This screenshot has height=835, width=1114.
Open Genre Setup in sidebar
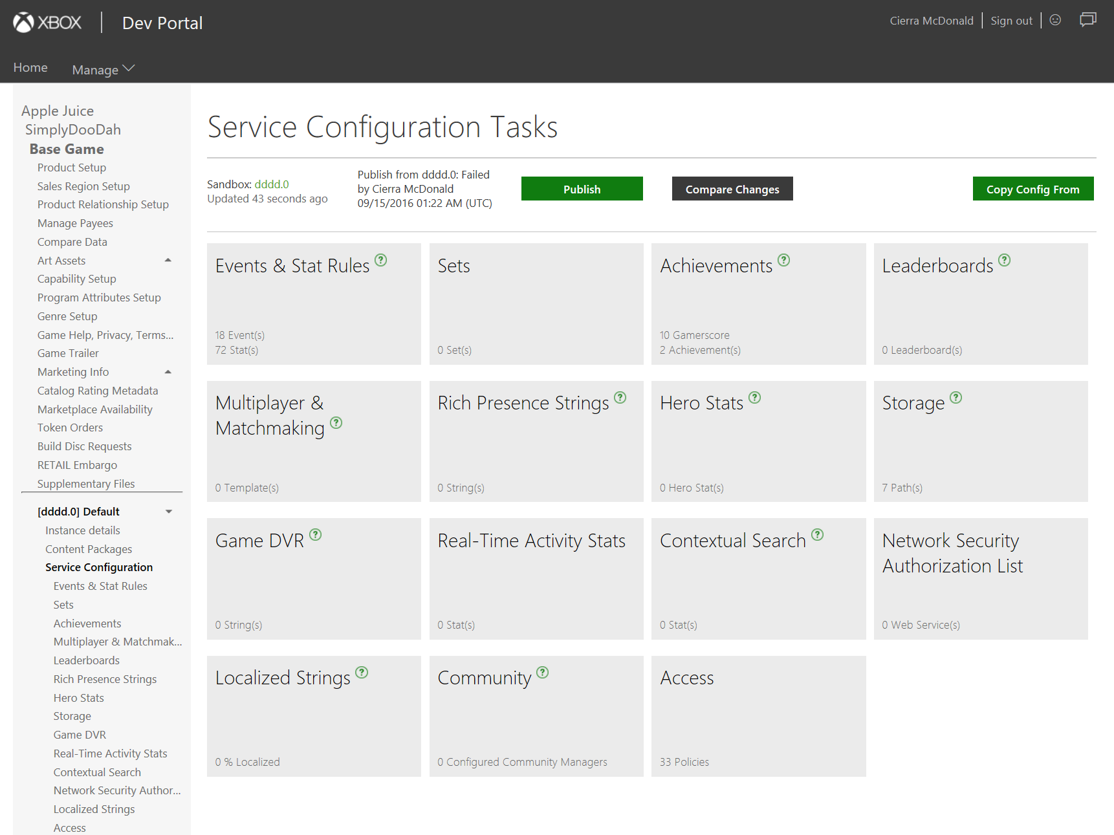pos(67,316)
